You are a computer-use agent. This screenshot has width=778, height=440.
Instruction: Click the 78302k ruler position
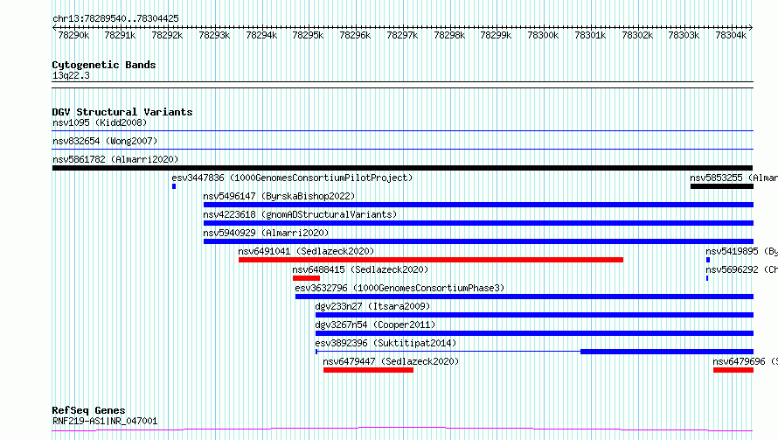click(637, 35)
